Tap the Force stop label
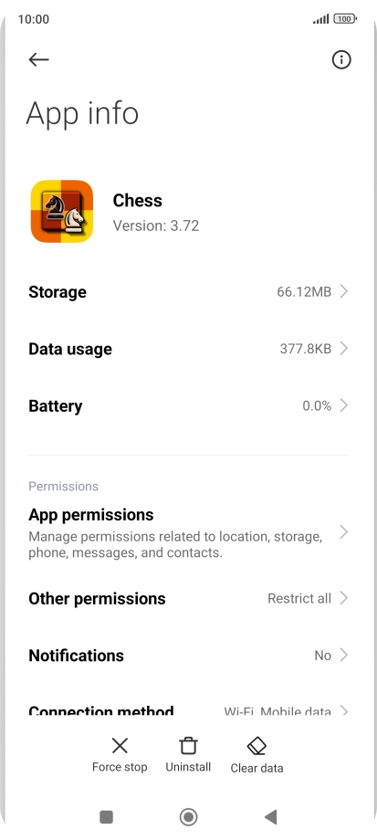The width and height of the screenshot is (377, 840). pyautogui.click(x=120, y=767)
